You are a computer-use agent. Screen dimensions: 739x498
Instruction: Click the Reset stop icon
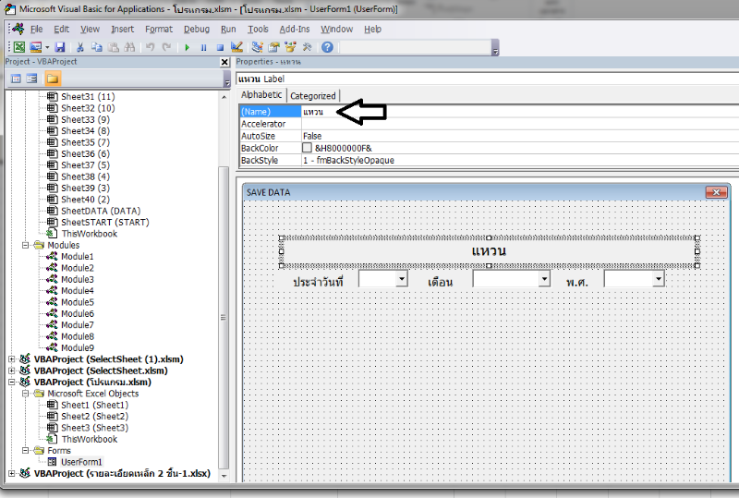pyautogui.click(x=220, y=47)
